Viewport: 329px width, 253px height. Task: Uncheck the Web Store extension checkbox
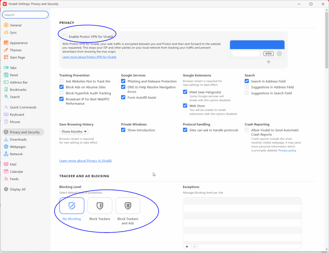pyautogui.click(x=185, y=106)
